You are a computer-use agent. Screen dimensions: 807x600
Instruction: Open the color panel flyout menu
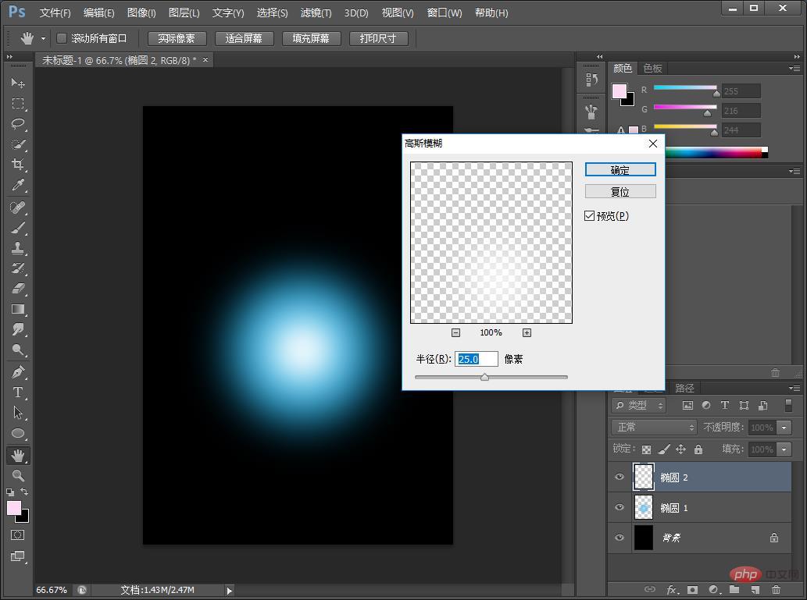coord(795,69)
